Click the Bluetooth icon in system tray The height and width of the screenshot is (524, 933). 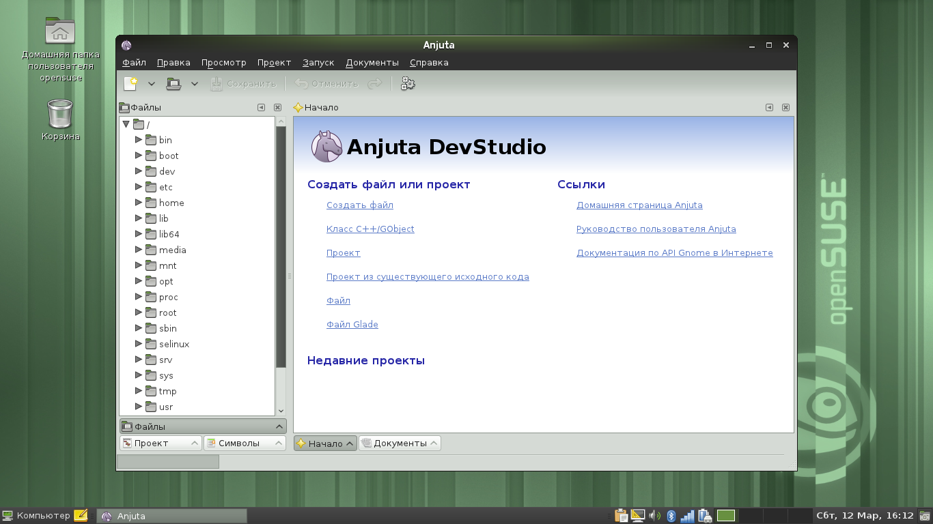pos(671,516)
